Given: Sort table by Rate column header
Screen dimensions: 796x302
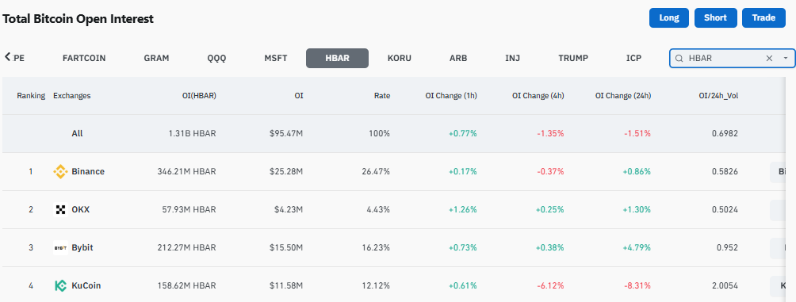Looking at the screenshot, I should click(382, 95).
